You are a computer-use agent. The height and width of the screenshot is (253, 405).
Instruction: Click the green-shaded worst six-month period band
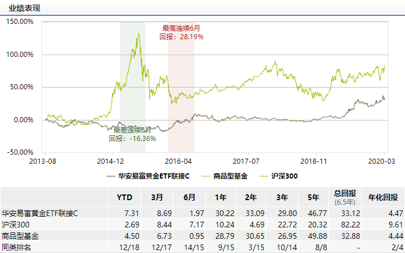pos(132,87)
